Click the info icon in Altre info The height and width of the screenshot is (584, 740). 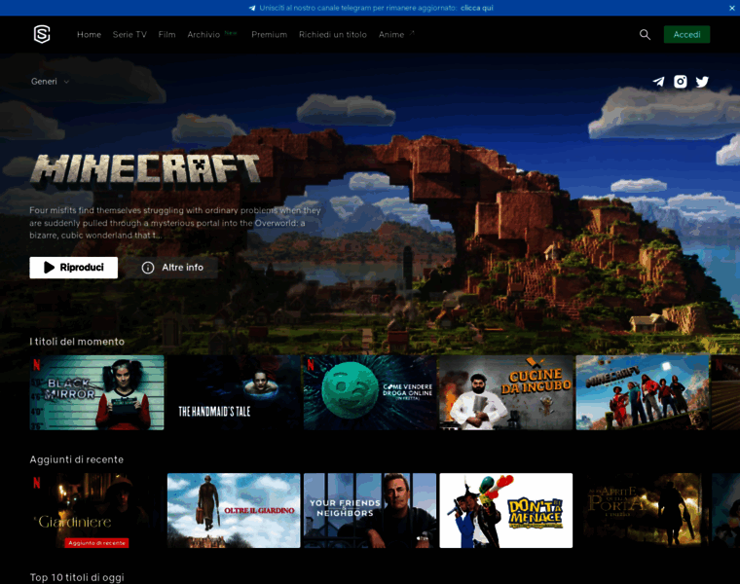pos(148,268)
